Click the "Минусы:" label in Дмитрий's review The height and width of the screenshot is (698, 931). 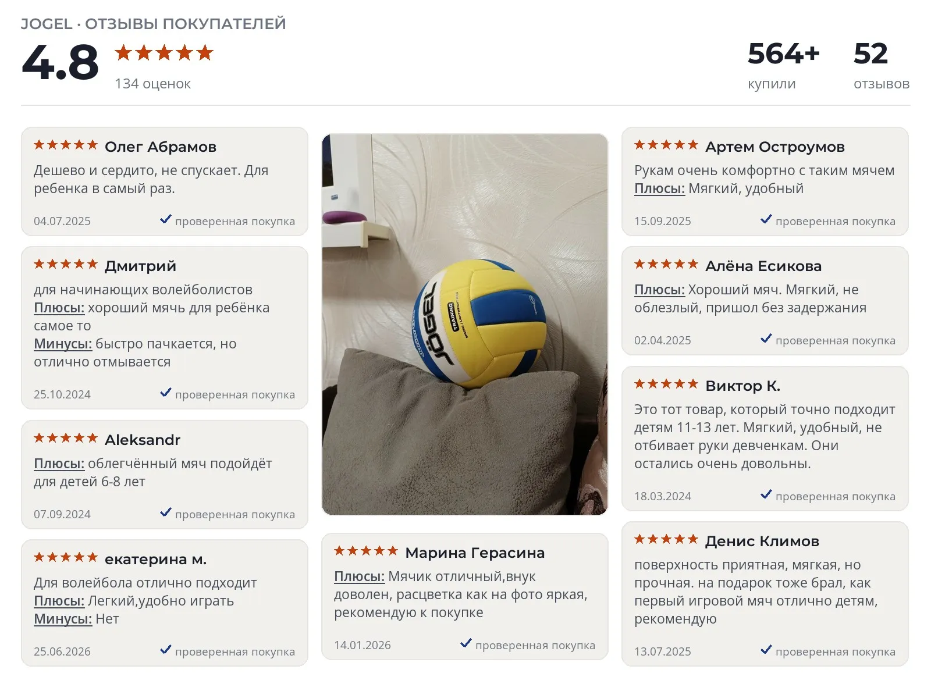63,344
